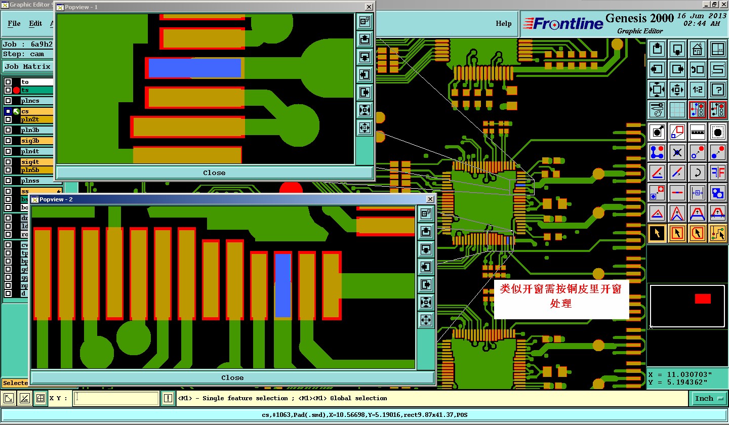Image resolution: width=729 pixels, height=425 pixels.
Task: Open the tools and palette settings icon
Action: tap(657, 109)
